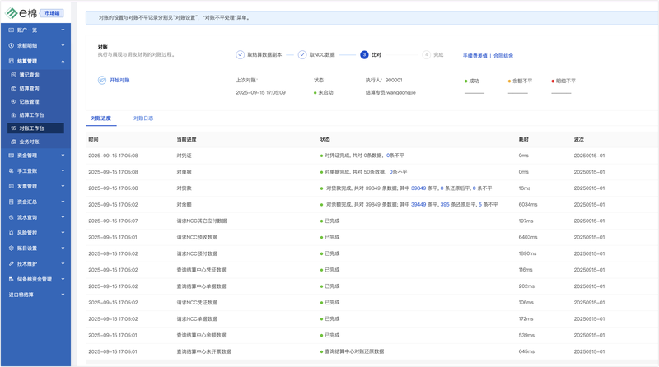Switch to the 对账日志 tab

pyautogui.click(x=143, y=118)
